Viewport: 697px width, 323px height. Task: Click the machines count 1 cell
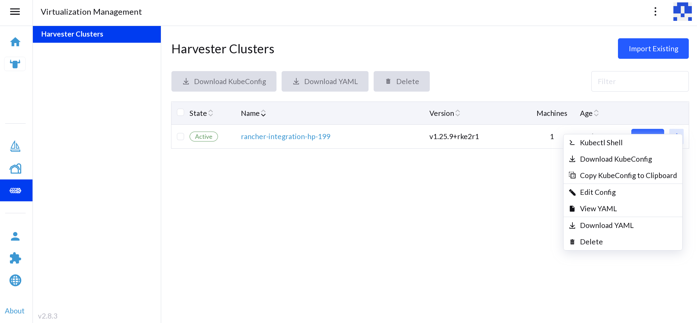[552, 137]
